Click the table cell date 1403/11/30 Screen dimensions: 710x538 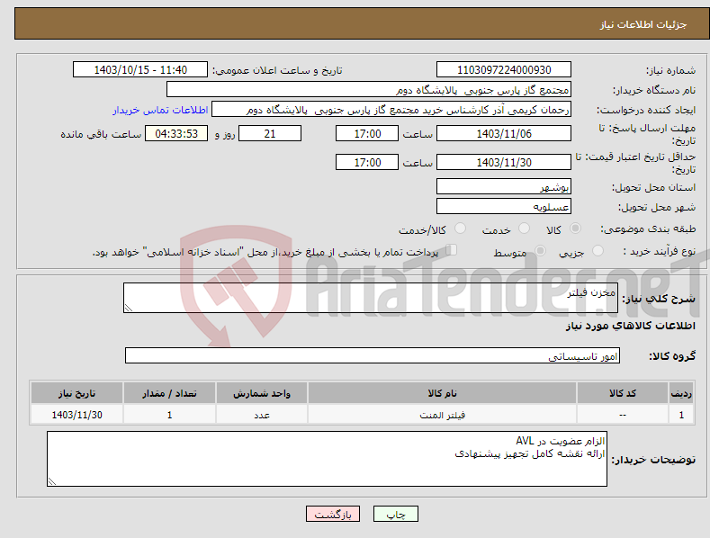pos(77,415)
